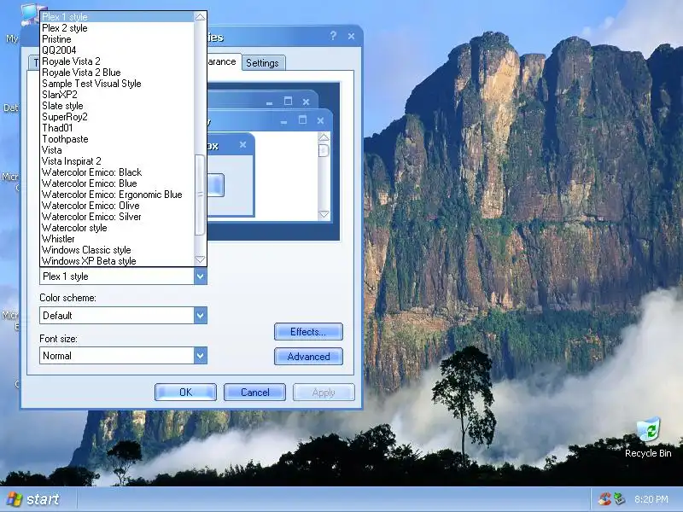Expand the Font size dropdown
The width and height of the screenshot is (683, 512).
coord(201,356)
